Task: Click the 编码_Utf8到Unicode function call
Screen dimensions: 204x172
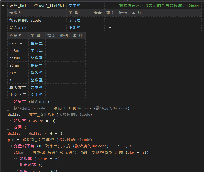Action: coord(72,108)
